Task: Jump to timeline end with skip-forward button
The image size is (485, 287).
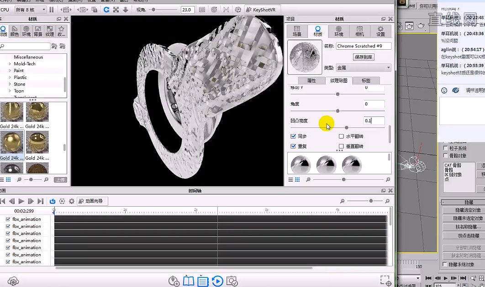Action: tap(40, 201)
